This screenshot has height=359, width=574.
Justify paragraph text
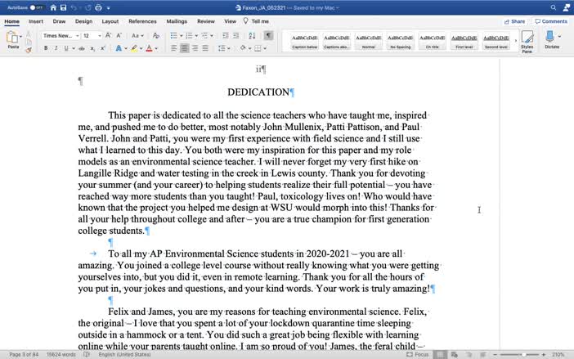[205, 48]
